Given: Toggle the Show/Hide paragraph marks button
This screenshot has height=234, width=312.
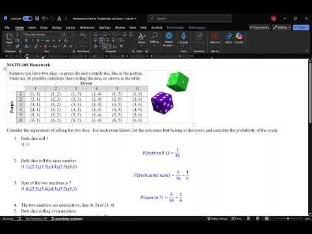Looking at the screenshot, I should [x=122, y=46].
